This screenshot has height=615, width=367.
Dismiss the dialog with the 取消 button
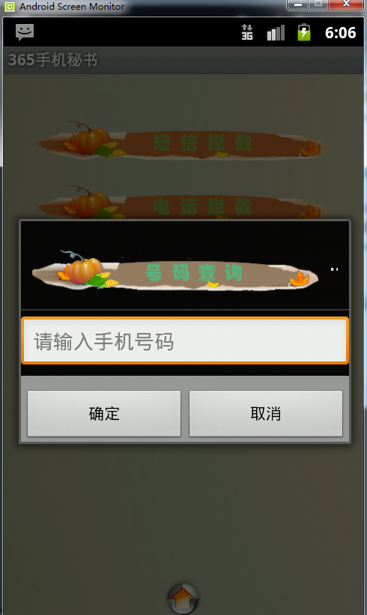(x=266, y=413)
